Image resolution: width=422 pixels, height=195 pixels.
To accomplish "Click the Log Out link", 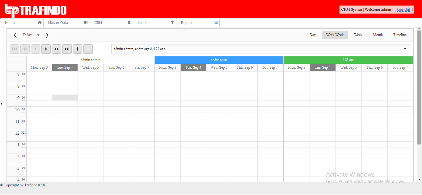I will (x=403, y=10).
